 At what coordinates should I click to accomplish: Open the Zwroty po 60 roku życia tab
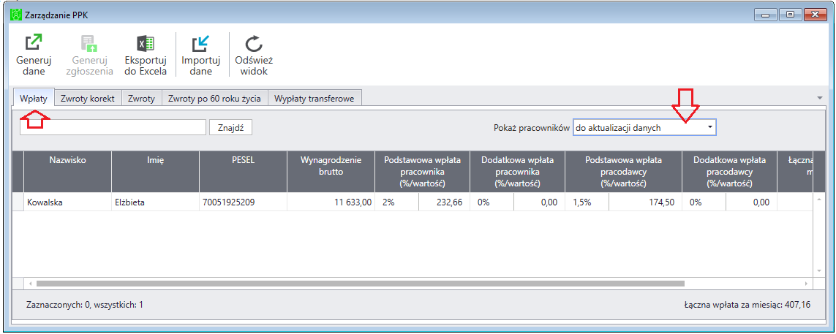[214, 99]
